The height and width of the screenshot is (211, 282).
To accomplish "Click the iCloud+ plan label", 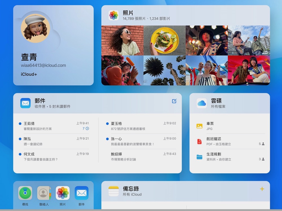I will pyautogui.click(x=29, y=74).
